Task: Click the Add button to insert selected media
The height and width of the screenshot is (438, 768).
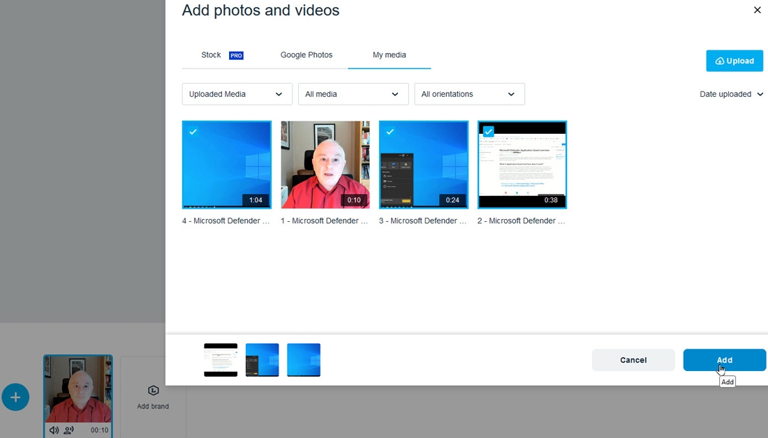Action: [x=724, y=360]
